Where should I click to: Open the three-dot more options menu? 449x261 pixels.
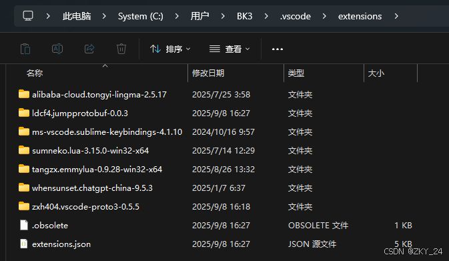(x=277, y=49)
